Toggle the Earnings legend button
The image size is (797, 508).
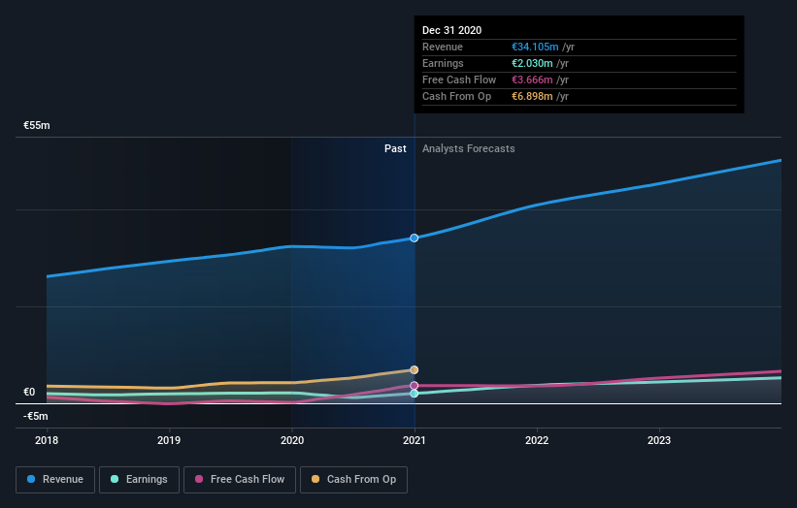[x=139, y=480]
